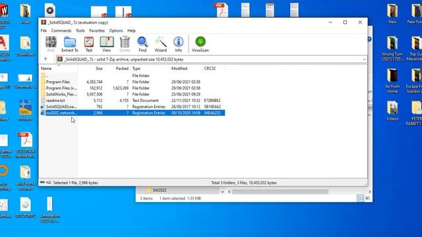Open the PDF file at top of desktop
Image resolution: width=422 pixels, height=237 pixels.
pos(222,10)
